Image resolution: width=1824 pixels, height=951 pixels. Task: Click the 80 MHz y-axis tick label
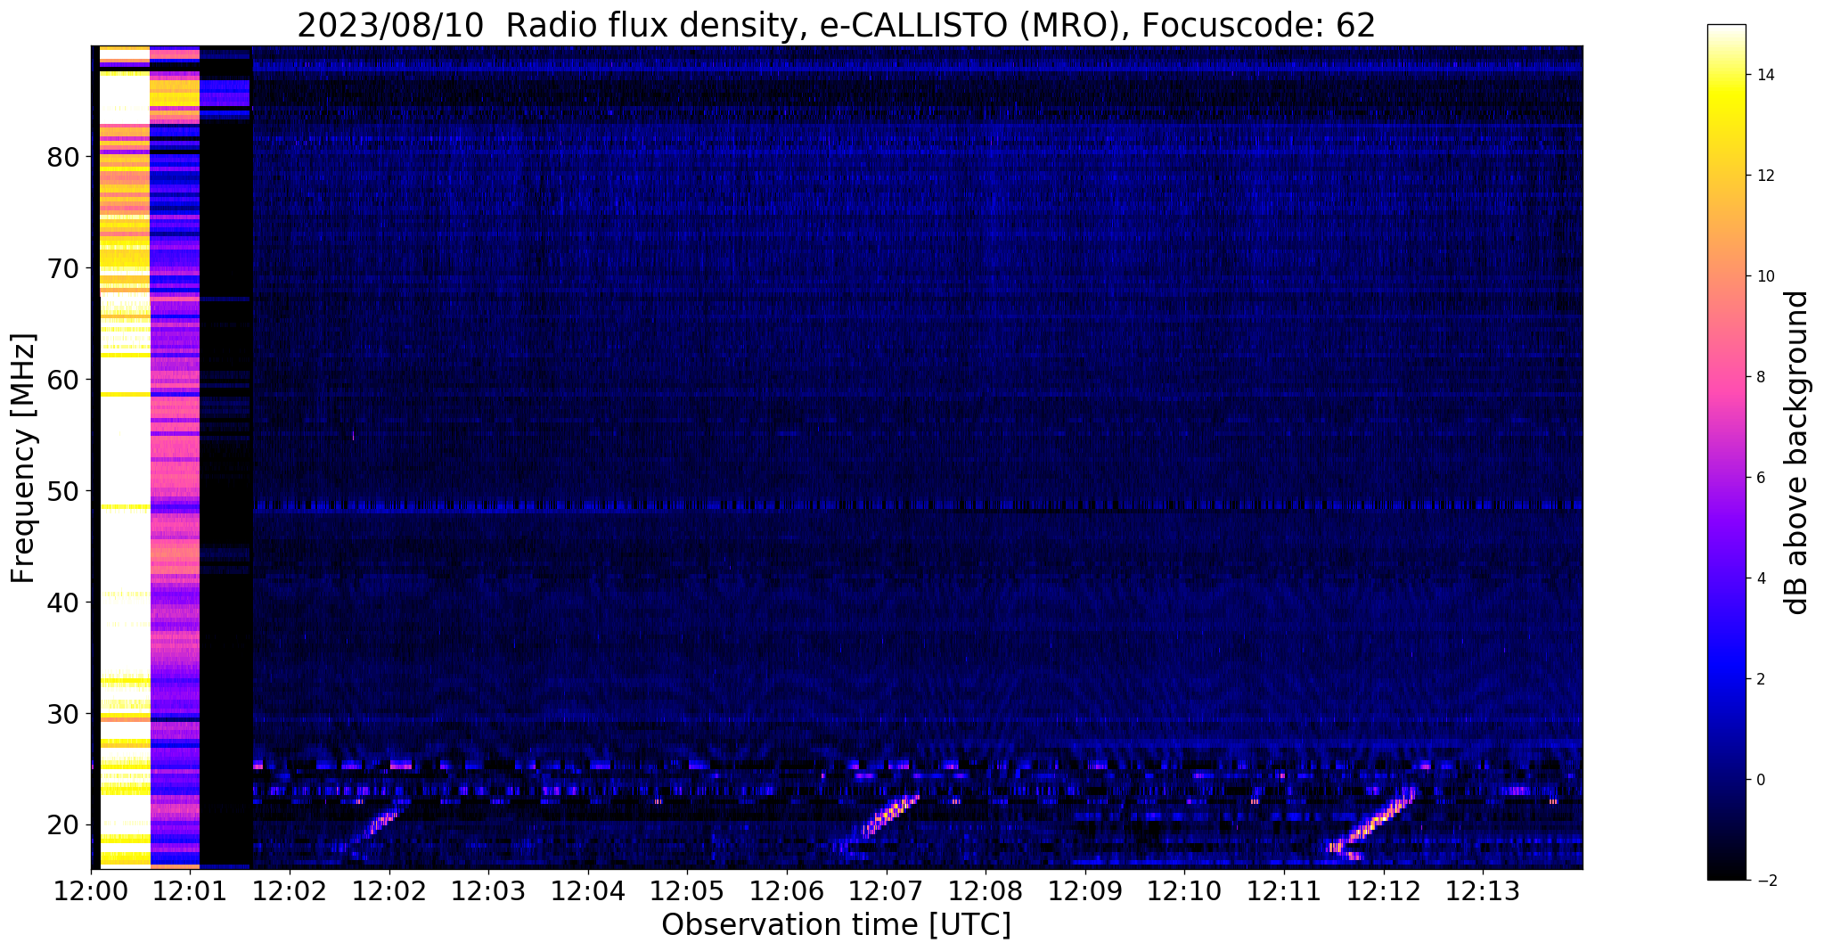[x=63, y=158]
